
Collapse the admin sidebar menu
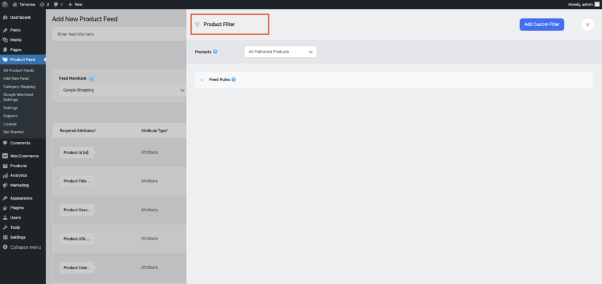(23, 247)
